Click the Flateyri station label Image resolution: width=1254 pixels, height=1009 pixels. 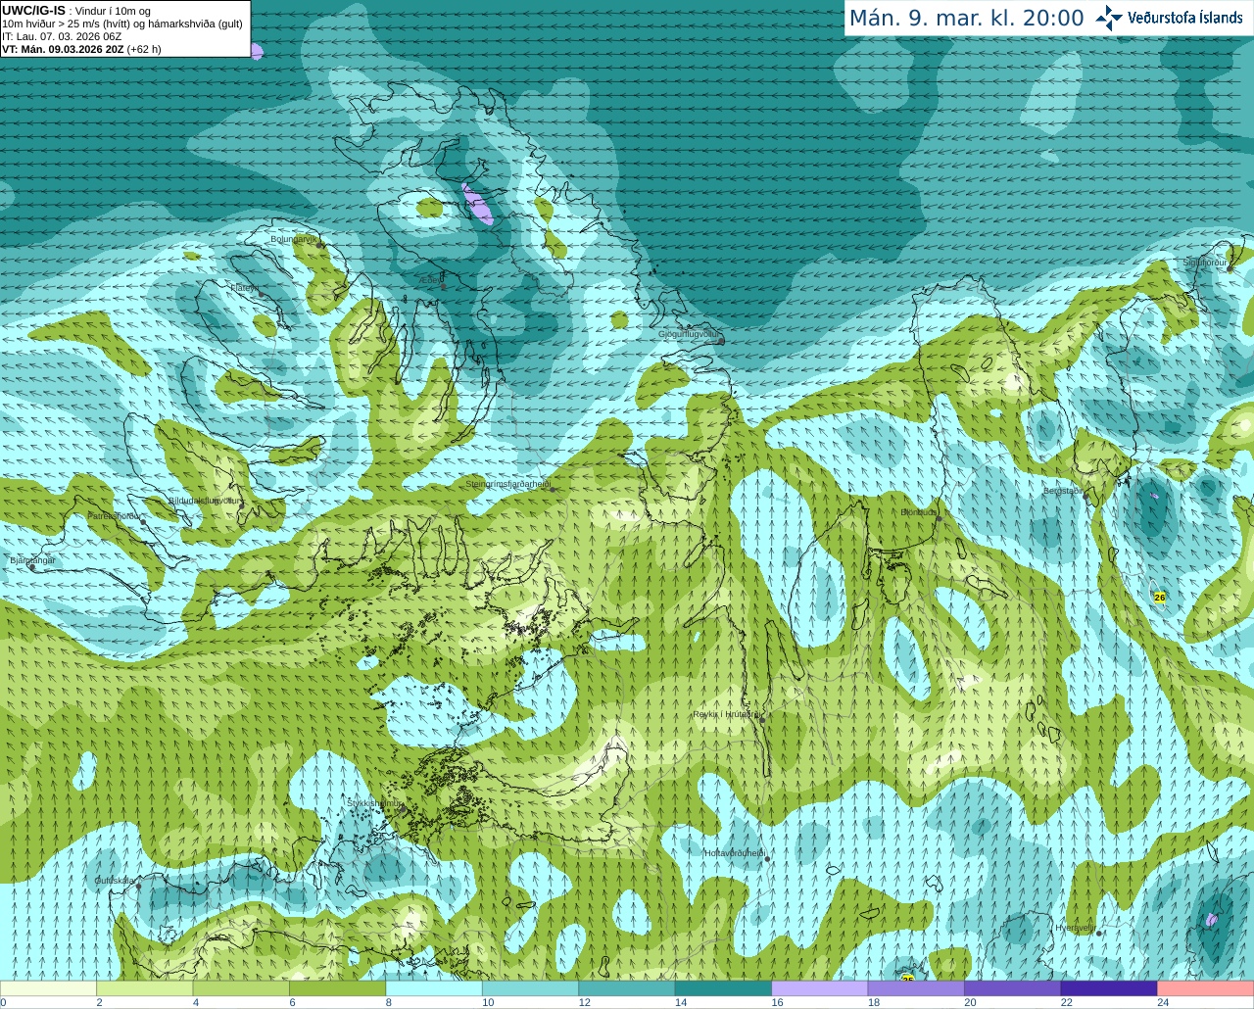point(245,288)
